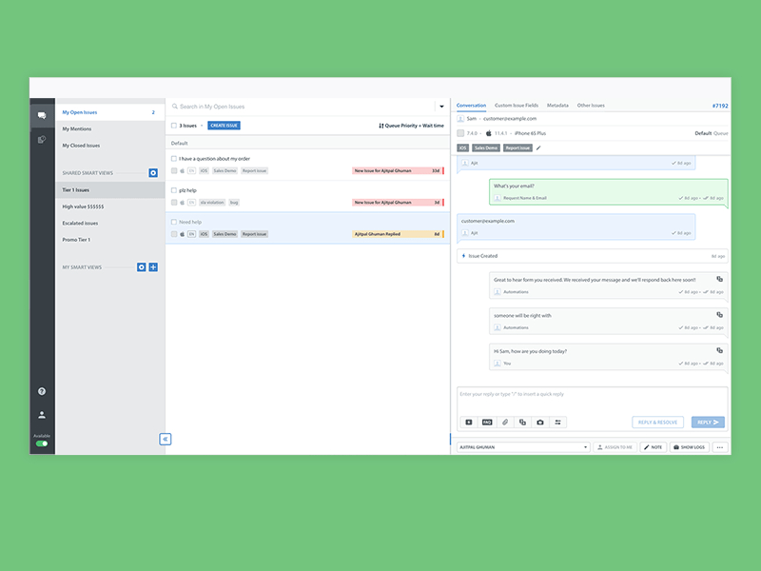Click Apple OS icon beside 11.4.1
Screen dimensions: 761x571
pos(489,133)
